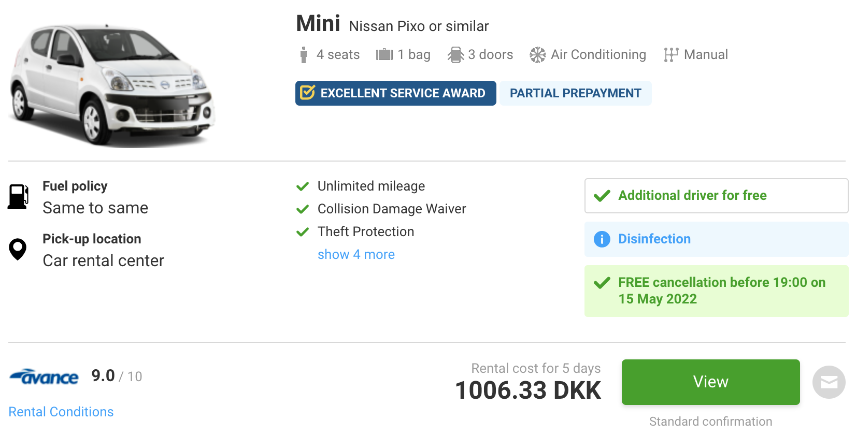The height and width of the screenshot is (435, 856).
Task: Click the envelope email icon
Action: (x=829, y=382)
